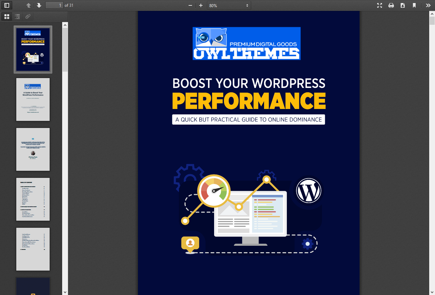Go to the previous page
Screen dimensions: 435x295
(29, 5)
